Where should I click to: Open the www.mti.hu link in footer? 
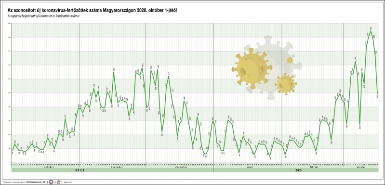click(67, 182)
